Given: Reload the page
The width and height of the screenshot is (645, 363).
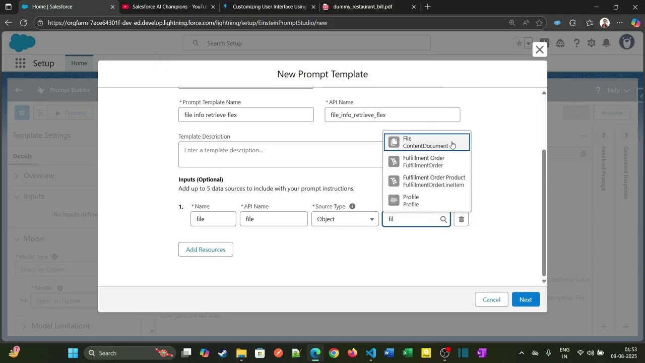Looking at the screenshot, I should [23, 23].
